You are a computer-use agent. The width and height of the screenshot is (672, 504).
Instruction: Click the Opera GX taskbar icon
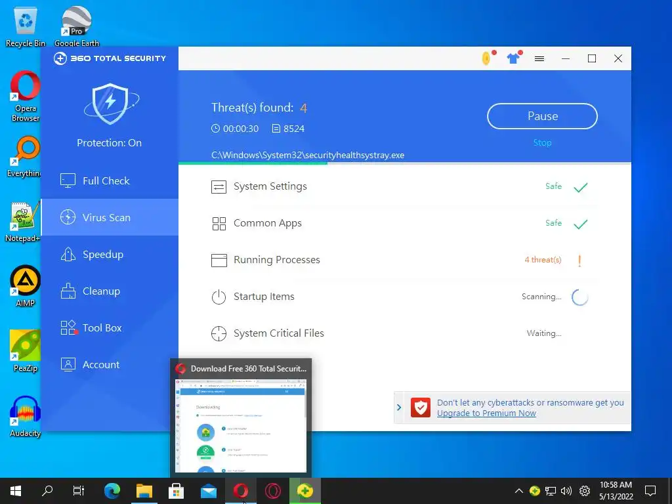(272, 491)
